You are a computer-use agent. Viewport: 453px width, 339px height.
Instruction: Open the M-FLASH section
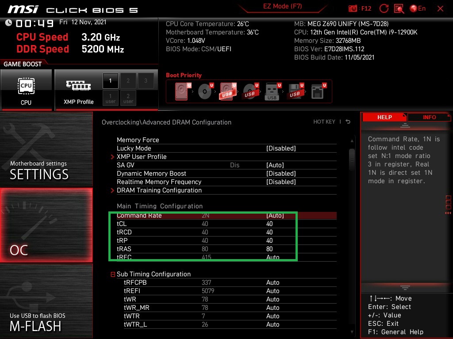point(46,301)
